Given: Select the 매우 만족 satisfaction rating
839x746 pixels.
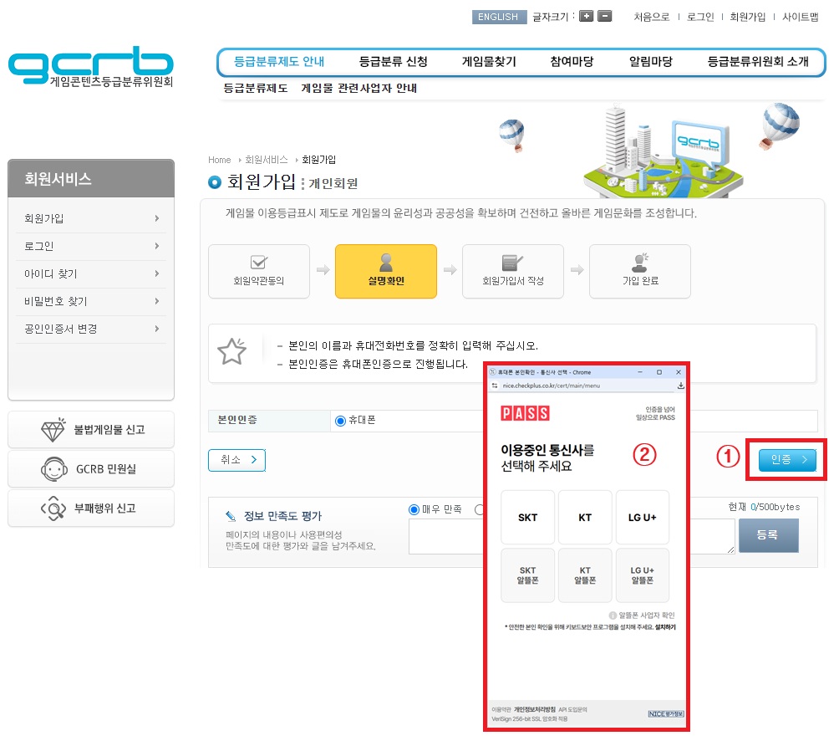Looking at the screenshot, I should click(413, 508).
